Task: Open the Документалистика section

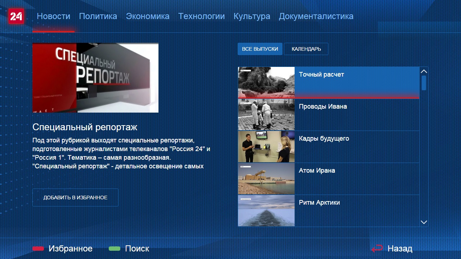Action: click(x=316, y=16)
